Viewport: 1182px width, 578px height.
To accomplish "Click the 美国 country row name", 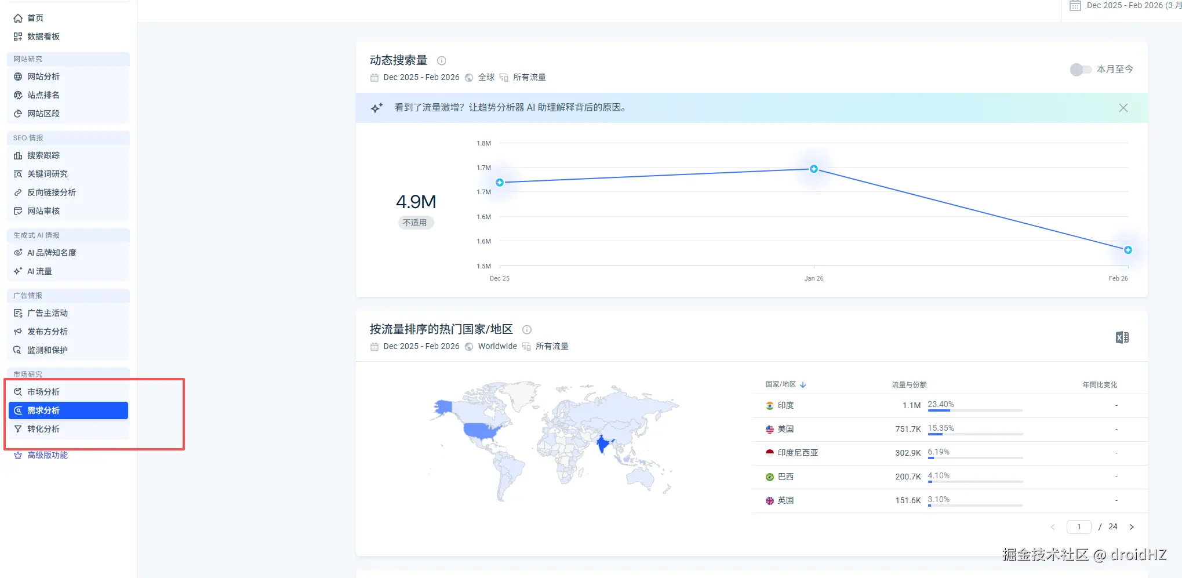I will (785, 429).
